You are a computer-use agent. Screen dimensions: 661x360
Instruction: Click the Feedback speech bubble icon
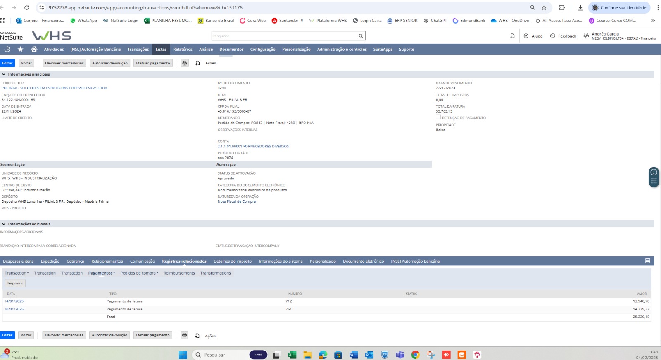coord(552,36)
